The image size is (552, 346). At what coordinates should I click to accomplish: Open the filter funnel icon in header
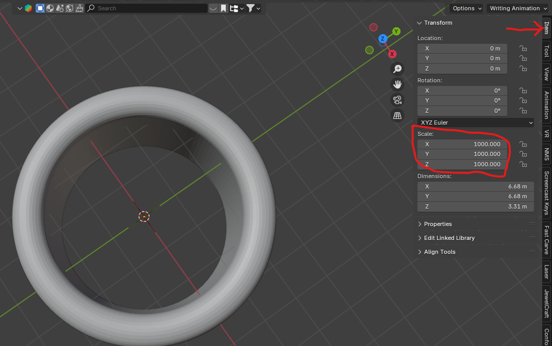[x=250, y=8]
